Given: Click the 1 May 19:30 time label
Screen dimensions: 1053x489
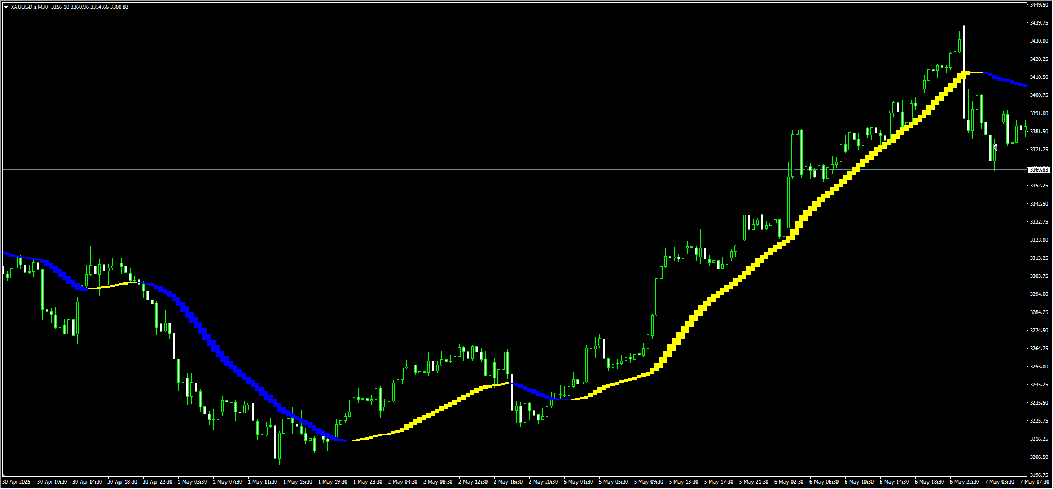Looking at the screenshot, I should (332, 482).
